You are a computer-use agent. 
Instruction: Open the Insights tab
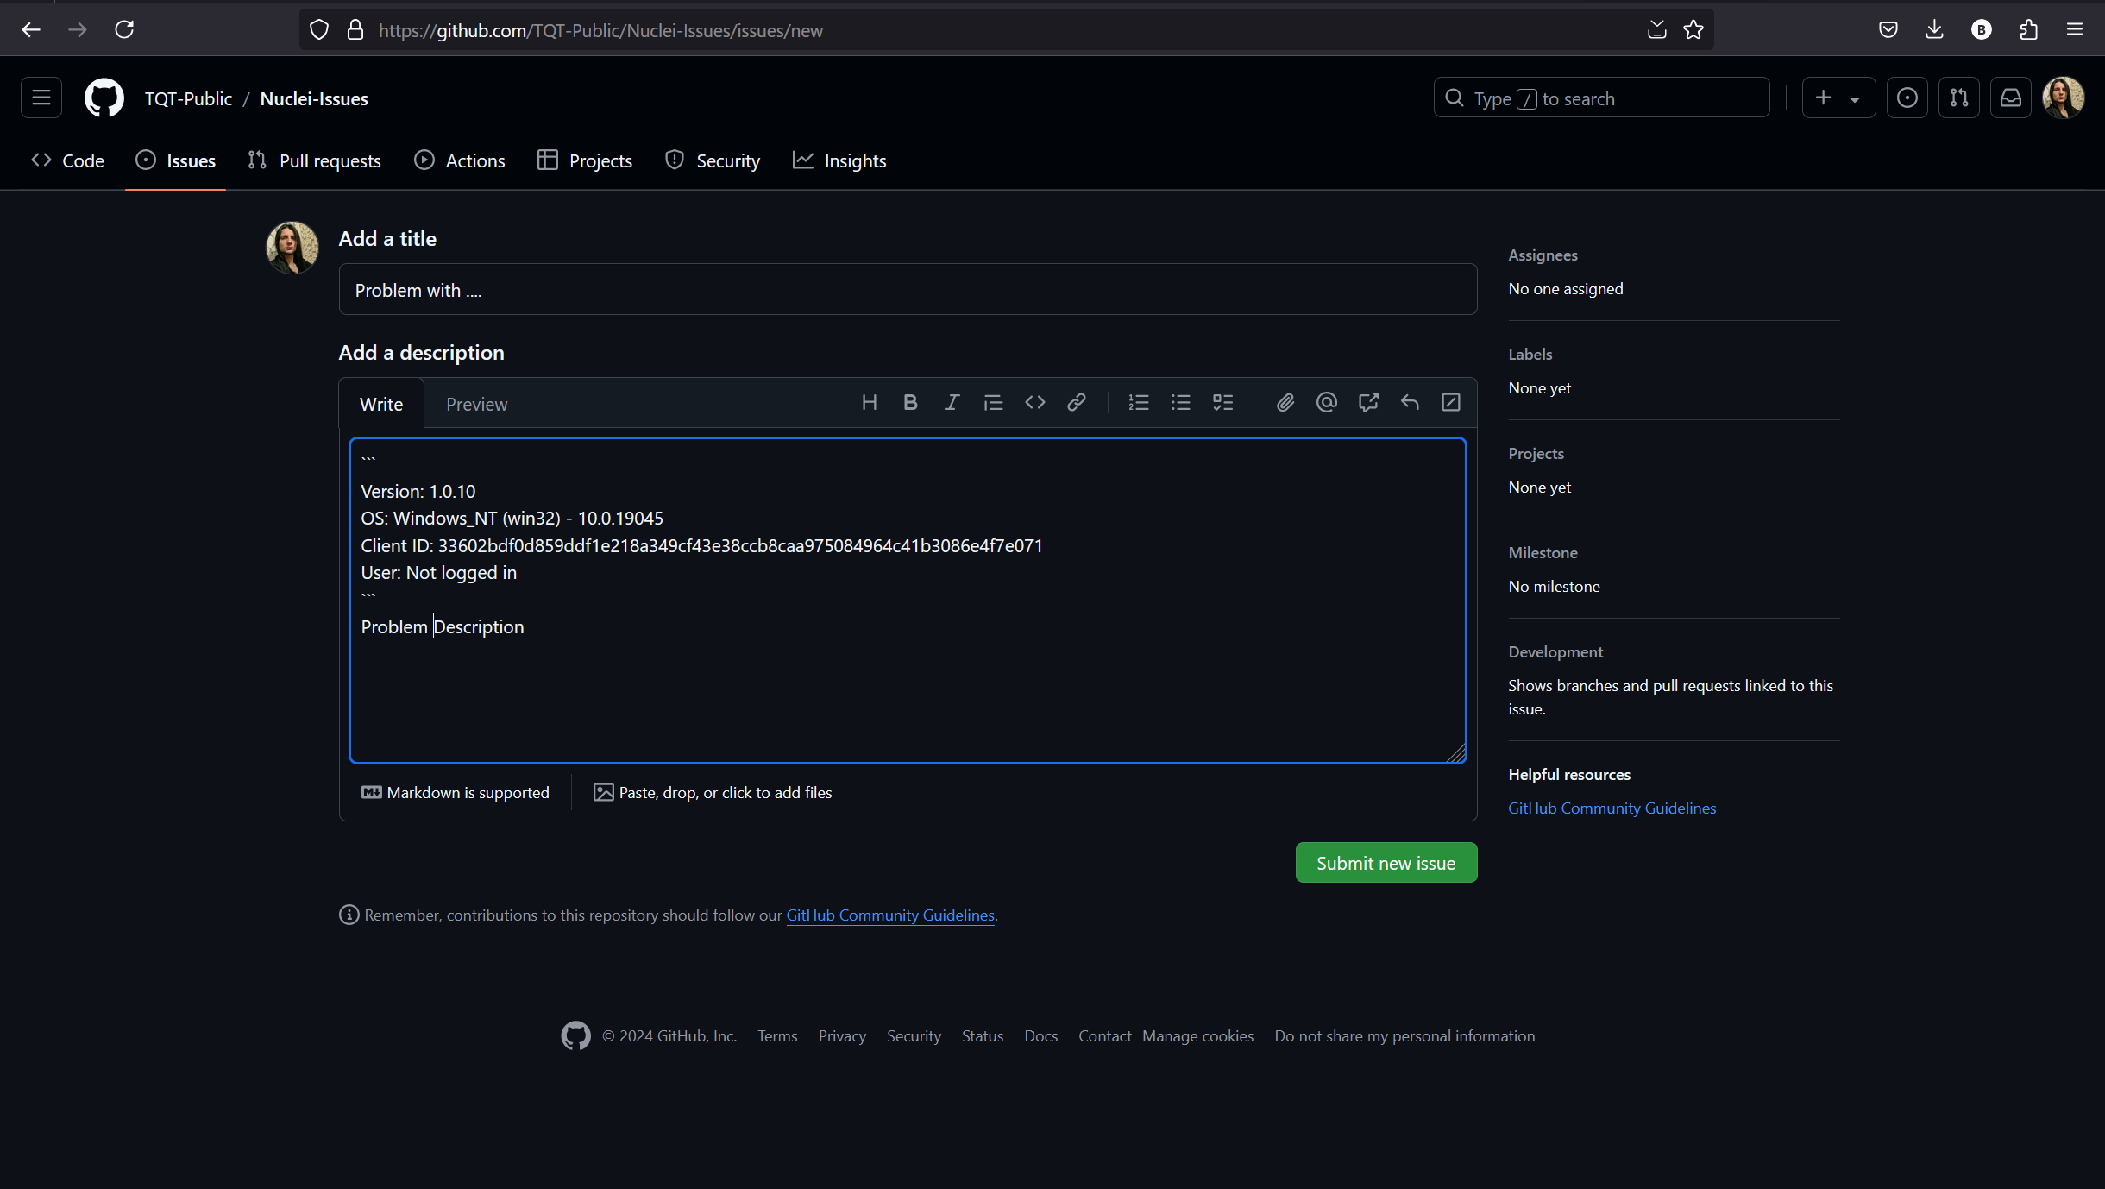click(x=839, y=160)
